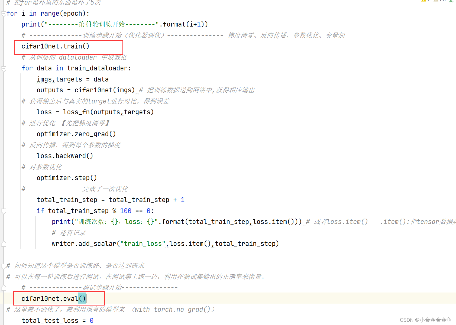
Task: Click comment '可以在每一轮训练后进行测试'
Action: (136, 277)
